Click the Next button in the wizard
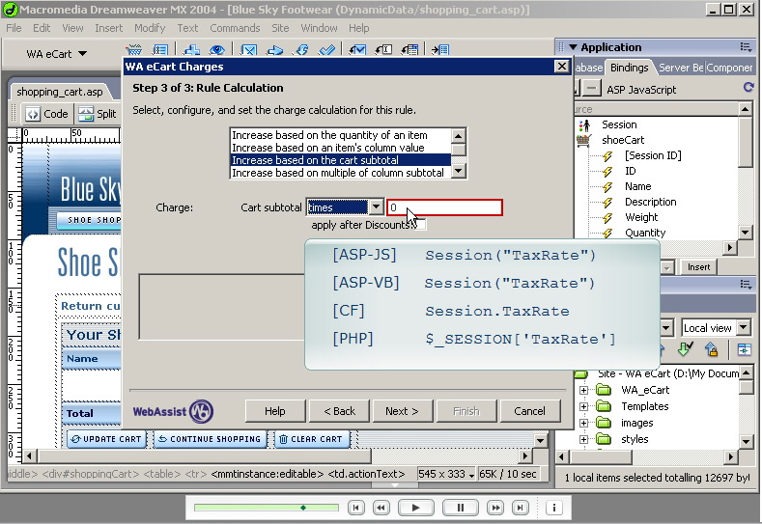 point(402,411)
